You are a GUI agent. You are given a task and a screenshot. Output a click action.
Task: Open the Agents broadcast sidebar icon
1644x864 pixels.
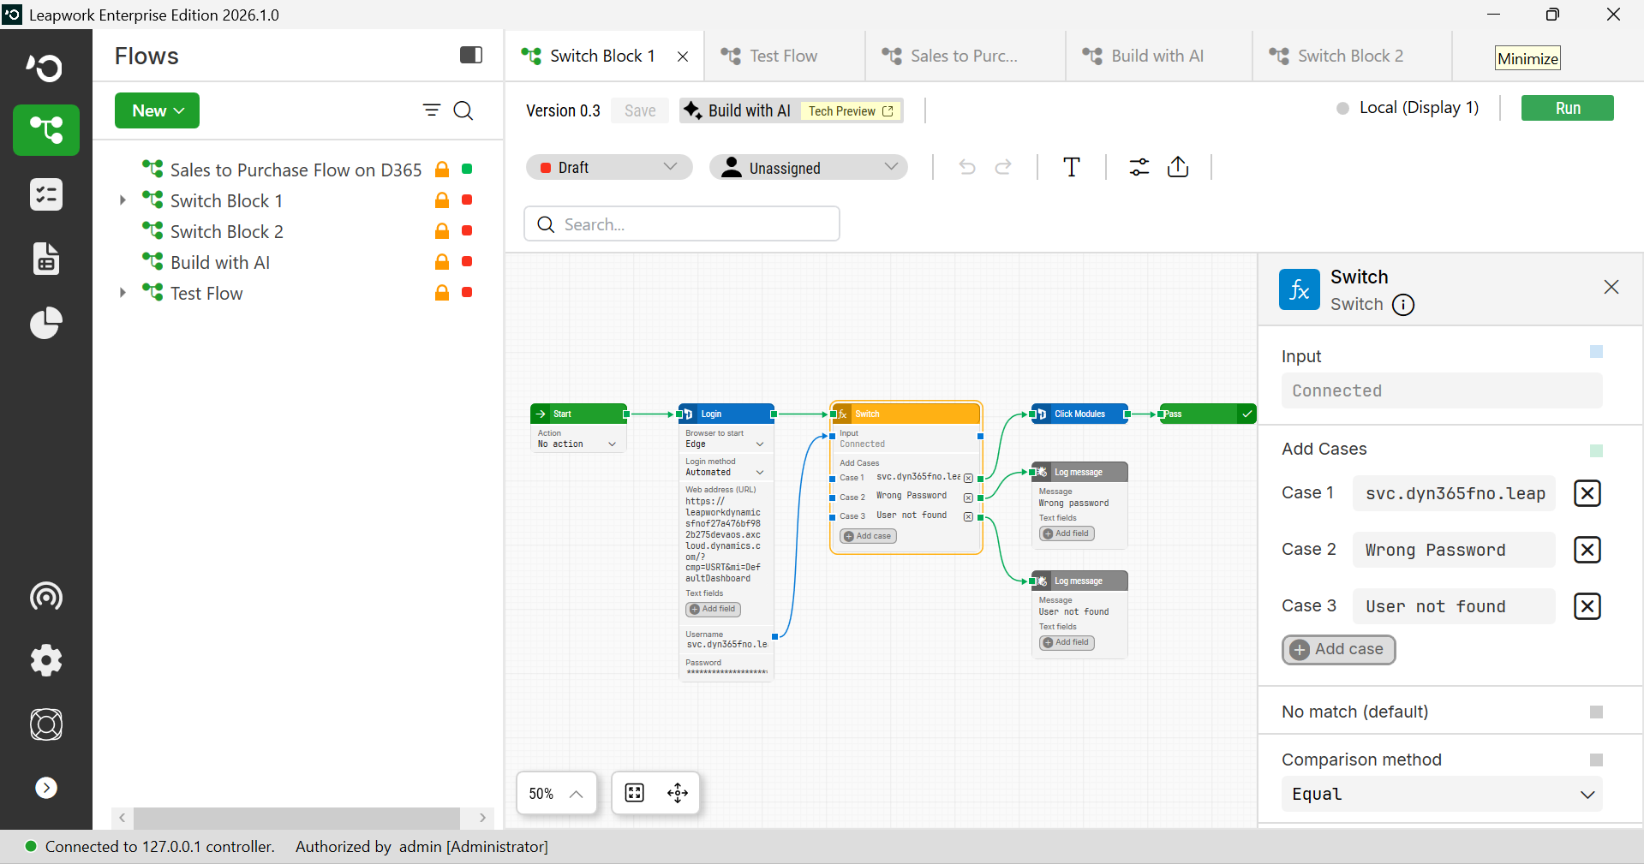tap(46, 596)
